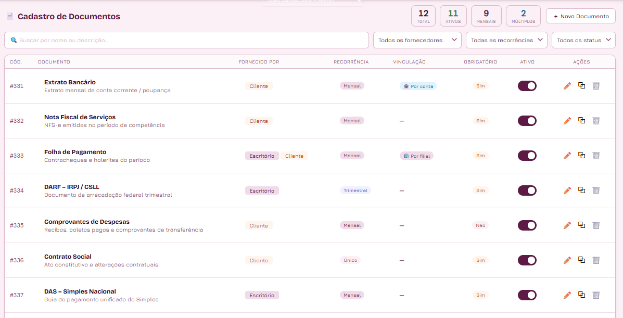Click the Cliente tag on Folha de Pagamento

coord(295,156)
